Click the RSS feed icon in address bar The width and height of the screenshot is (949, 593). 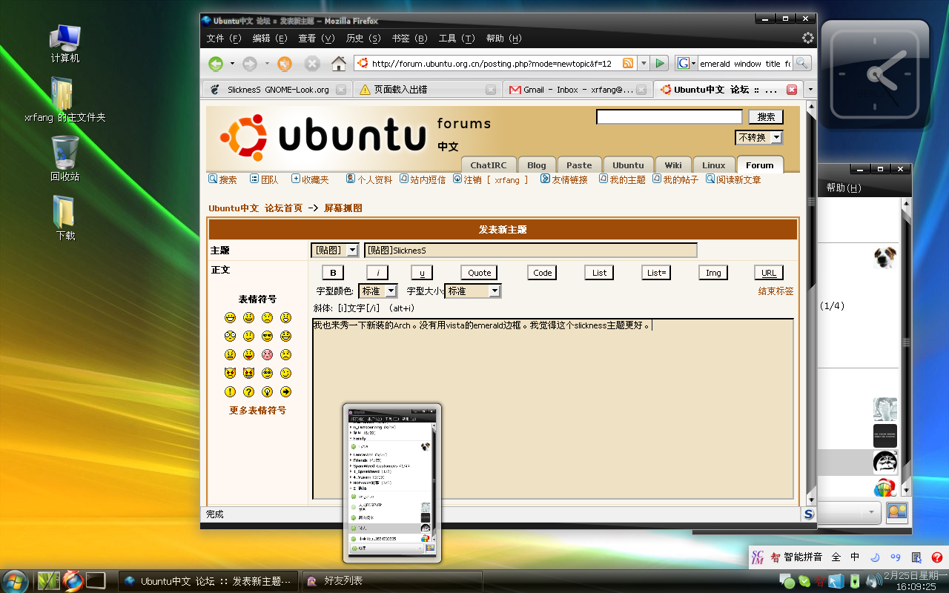point(628,64)
